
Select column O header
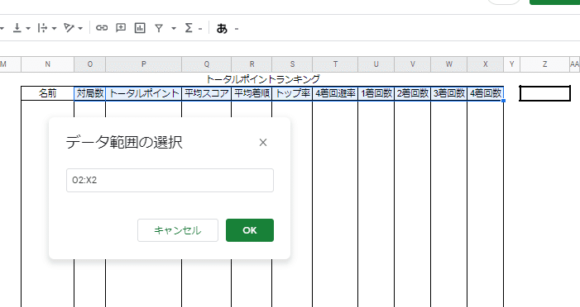pos(90,64)
